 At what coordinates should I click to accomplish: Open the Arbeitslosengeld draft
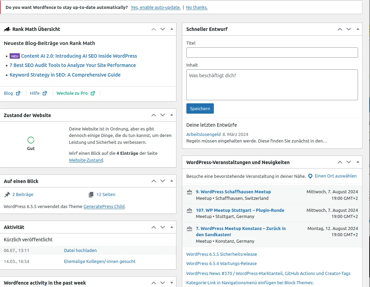pyautogui.click(x=204, y=134)
